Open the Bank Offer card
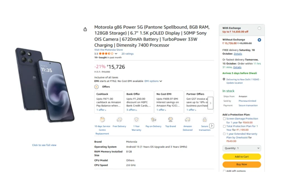 click(x=138, y=102)
